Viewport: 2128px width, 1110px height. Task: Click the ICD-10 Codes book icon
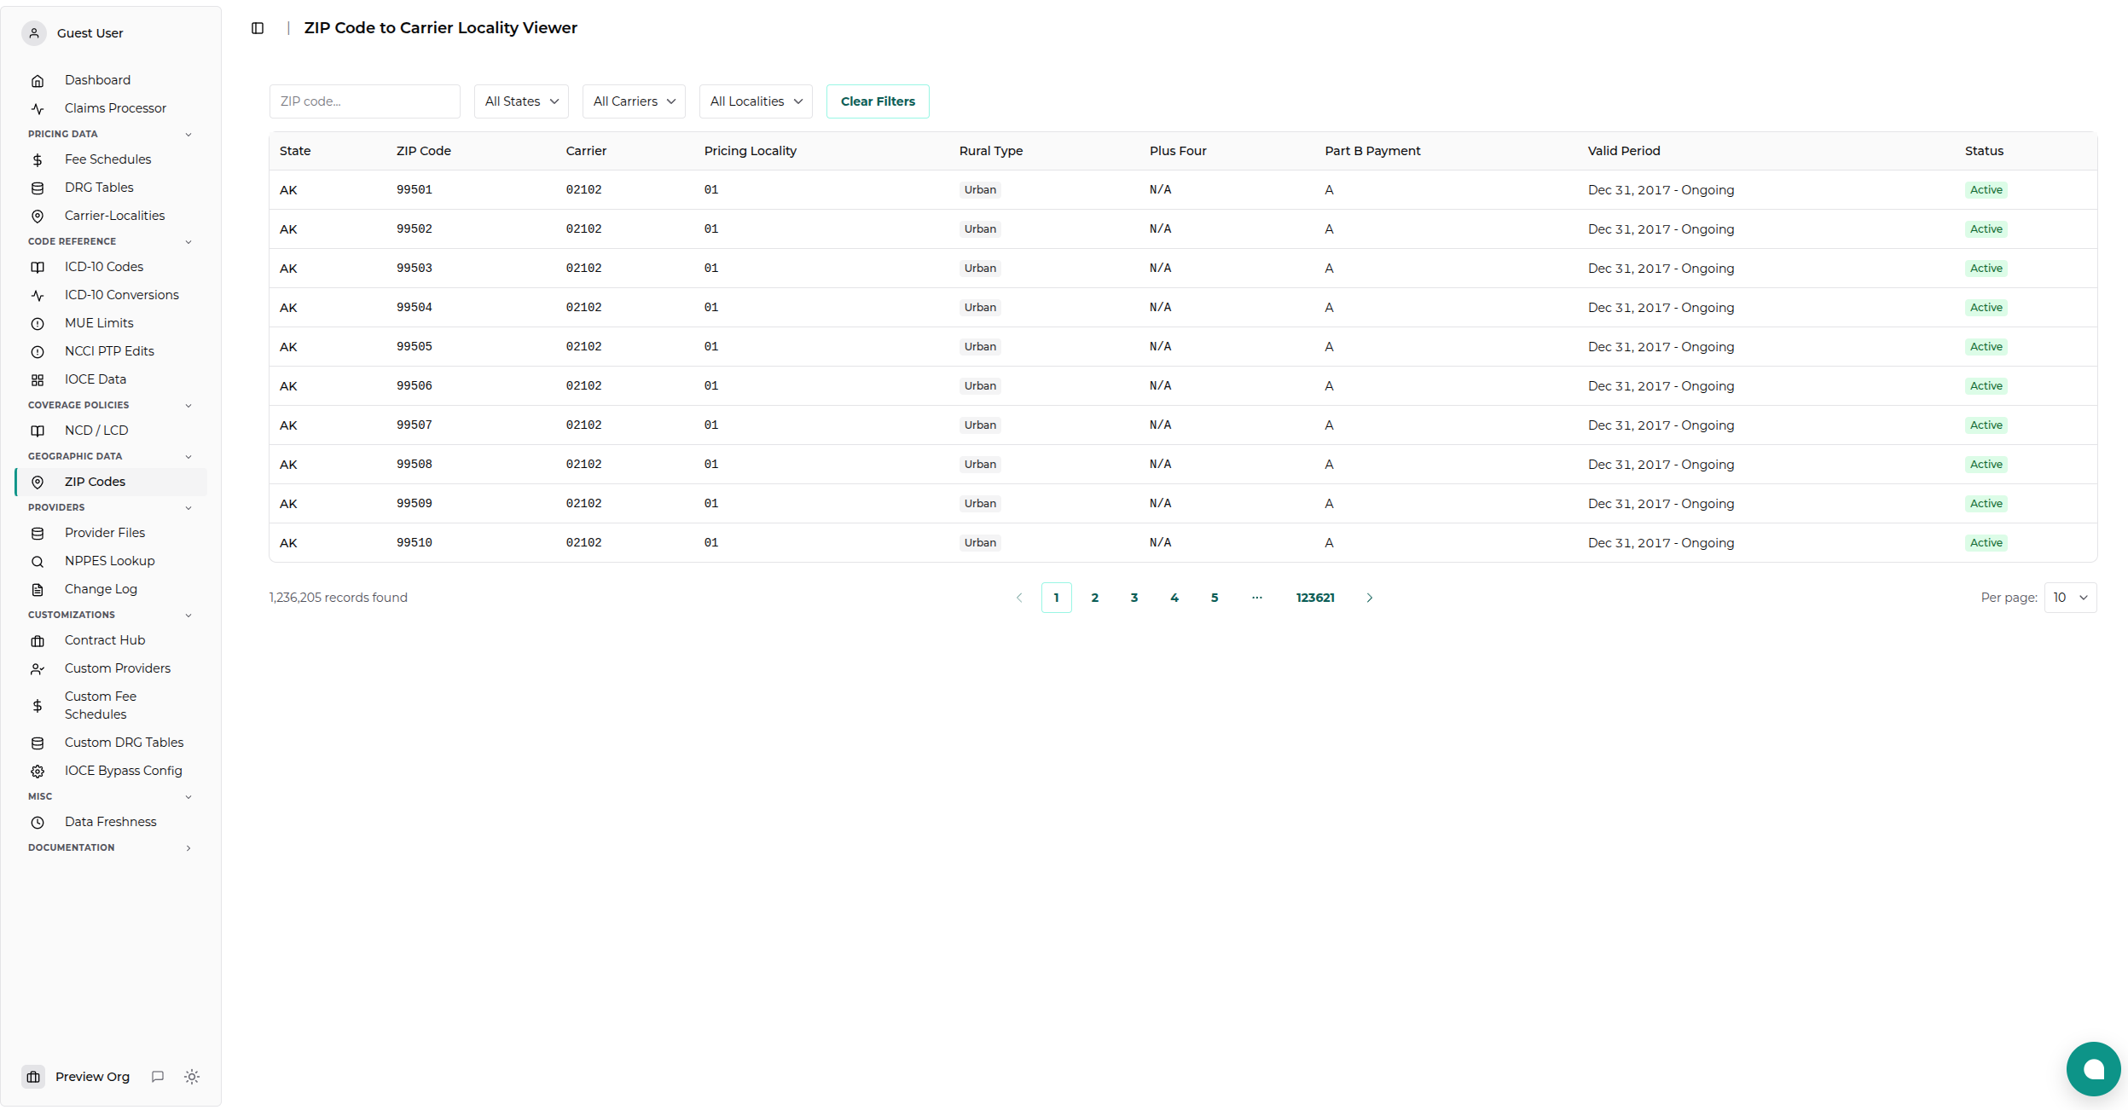point(38,268)
